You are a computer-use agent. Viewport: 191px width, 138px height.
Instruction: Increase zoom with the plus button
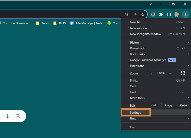[170, 73]
